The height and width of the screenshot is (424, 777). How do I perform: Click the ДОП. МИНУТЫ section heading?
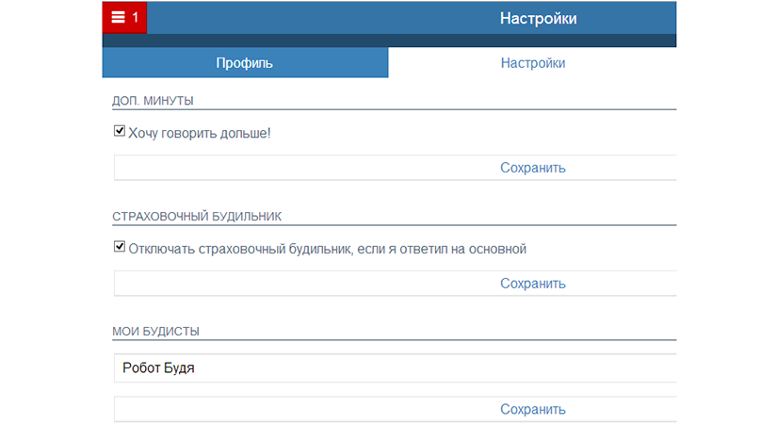pos(153,101)
